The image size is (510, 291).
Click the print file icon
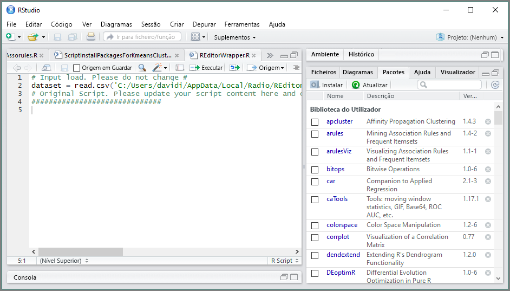(x=91, y=37)
